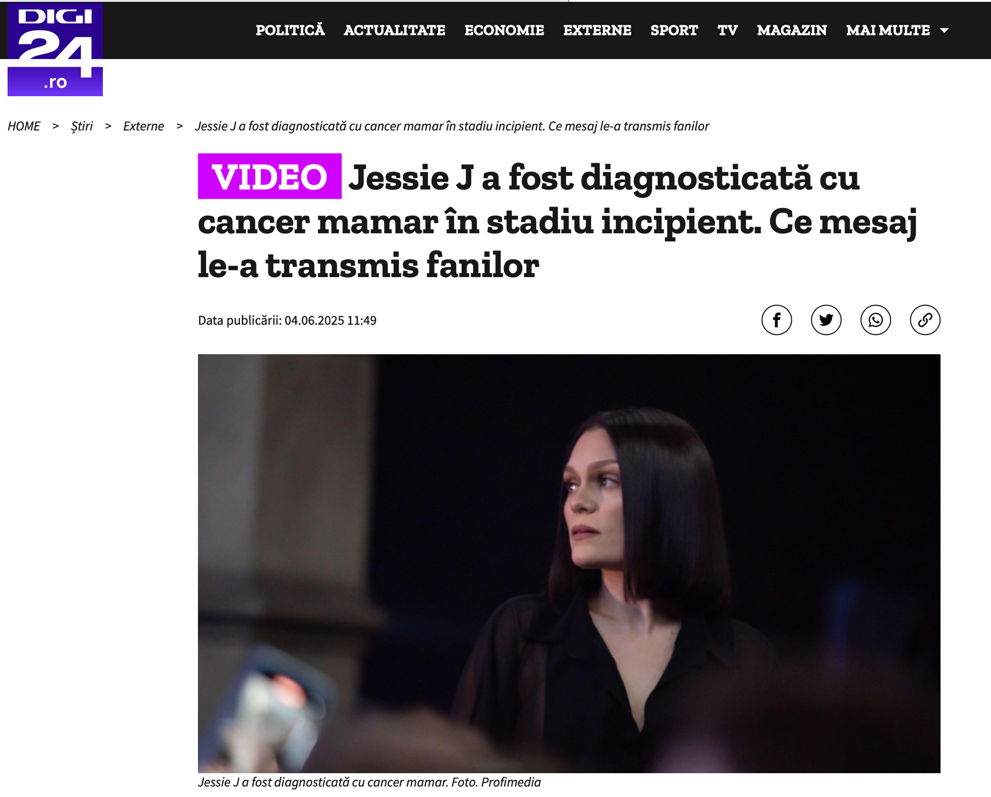991x797 pixels.
Task: Share article on Twitter icon
Action: tap(826, 320)
